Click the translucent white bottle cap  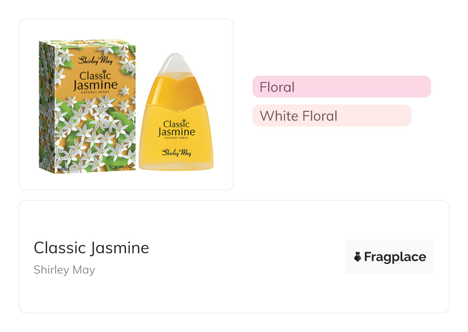176,65
